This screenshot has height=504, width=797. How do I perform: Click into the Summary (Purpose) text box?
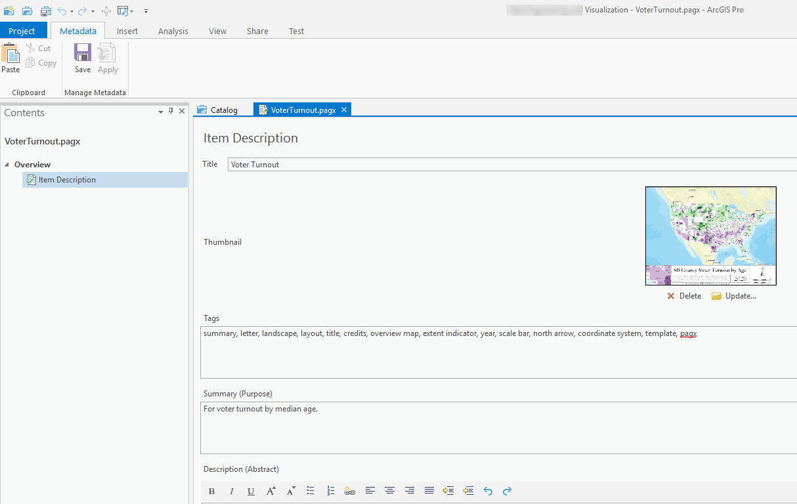(498, 428)
